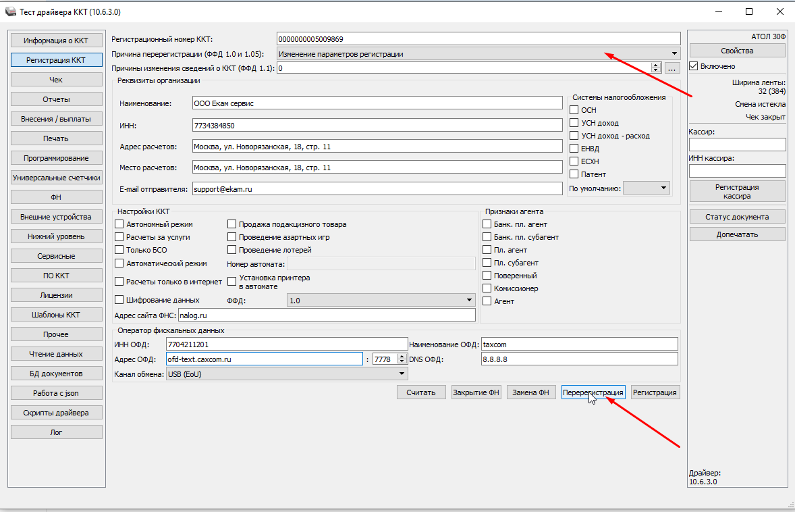Open the 'Лог' section

click(x=56, y=432)
